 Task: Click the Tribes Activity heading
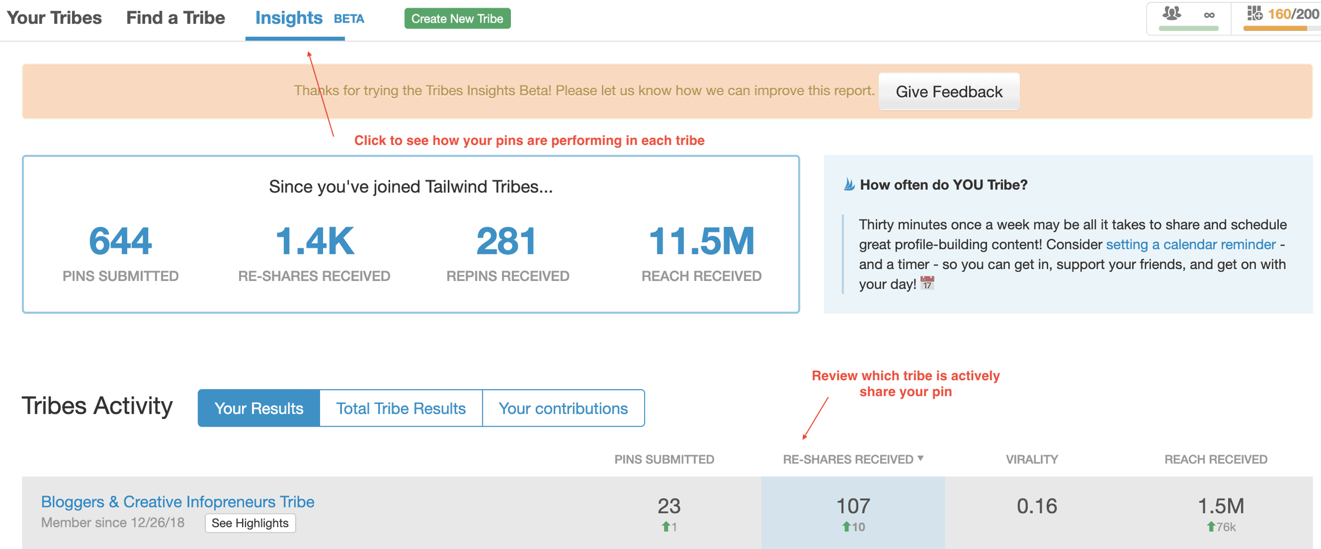(98, 406)
